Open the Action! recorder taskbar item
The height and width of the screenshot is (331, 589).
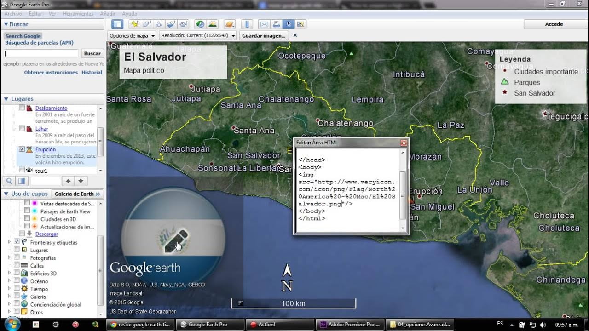coord(279,324)
